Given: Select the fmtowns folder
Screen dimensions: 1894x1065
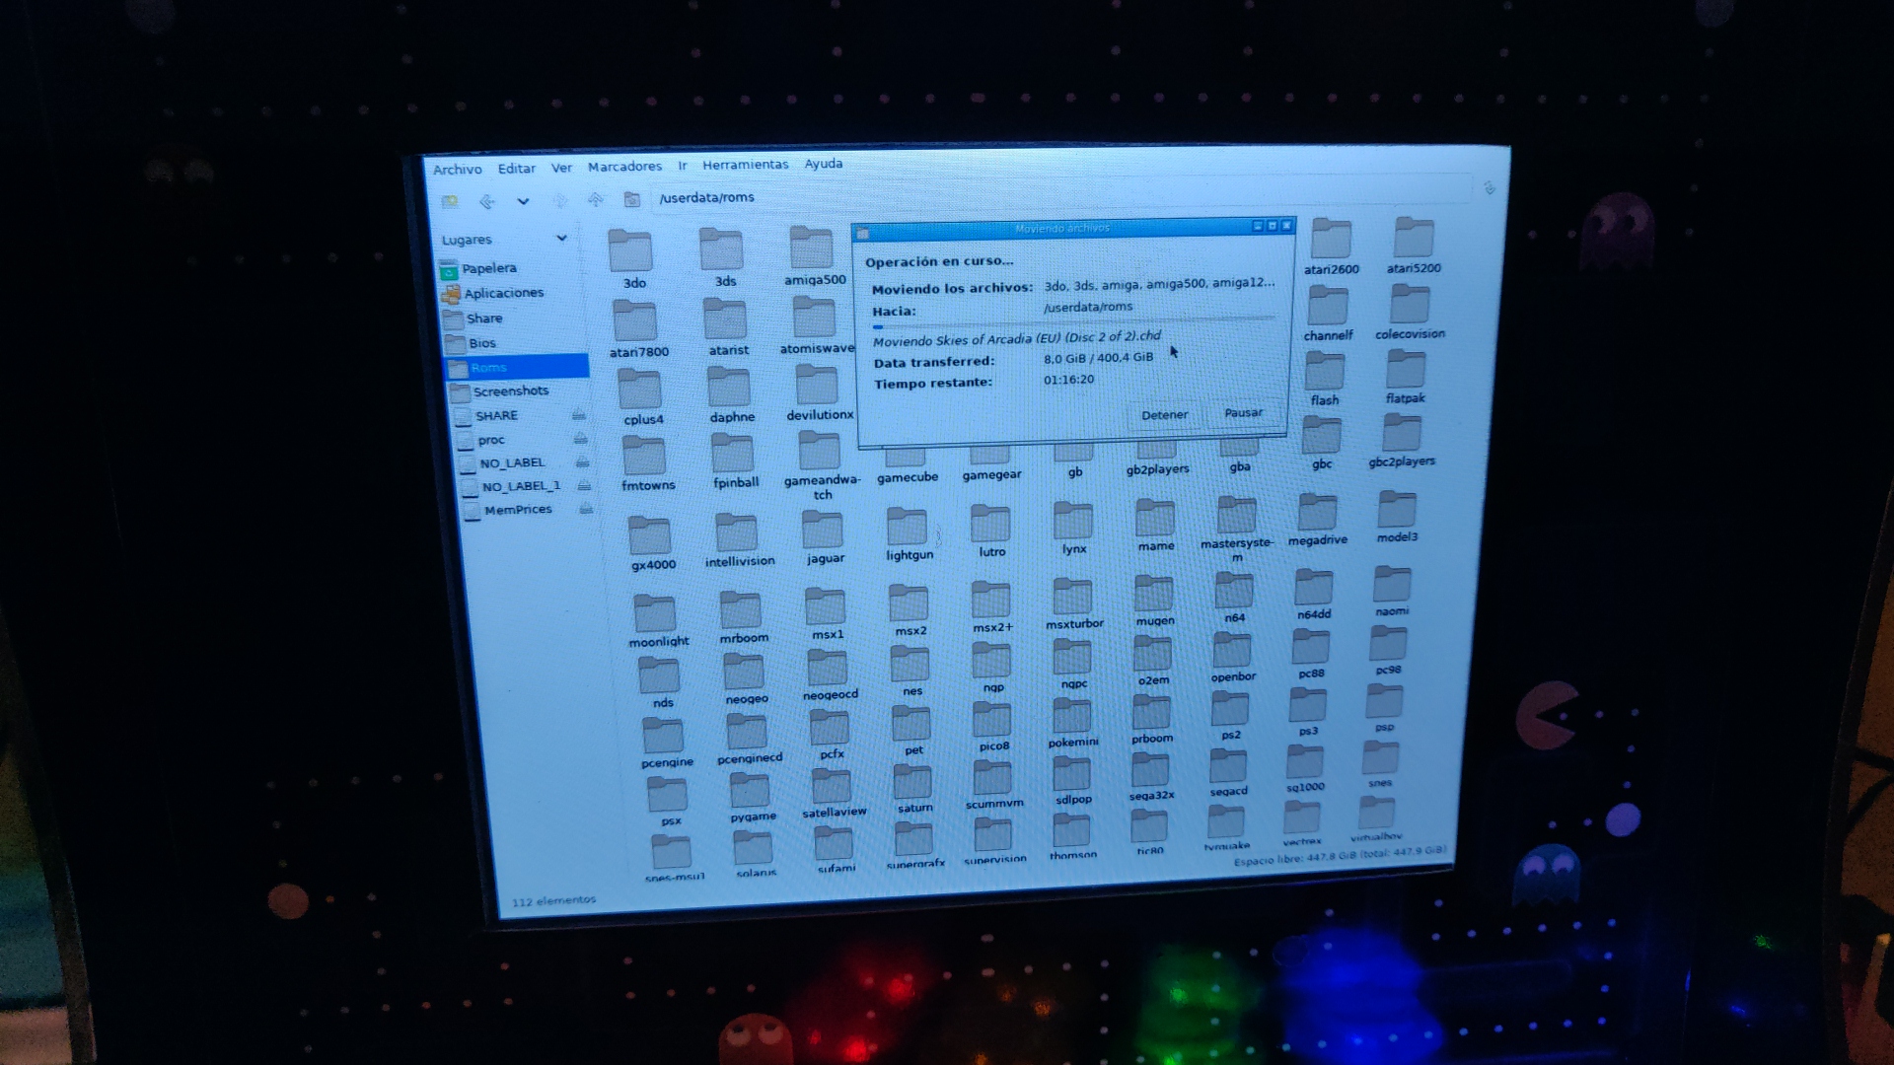Looking at the screenshot, I should (646, 463).
